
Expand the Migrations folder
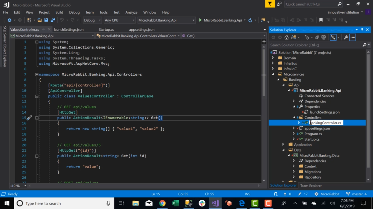294,172
